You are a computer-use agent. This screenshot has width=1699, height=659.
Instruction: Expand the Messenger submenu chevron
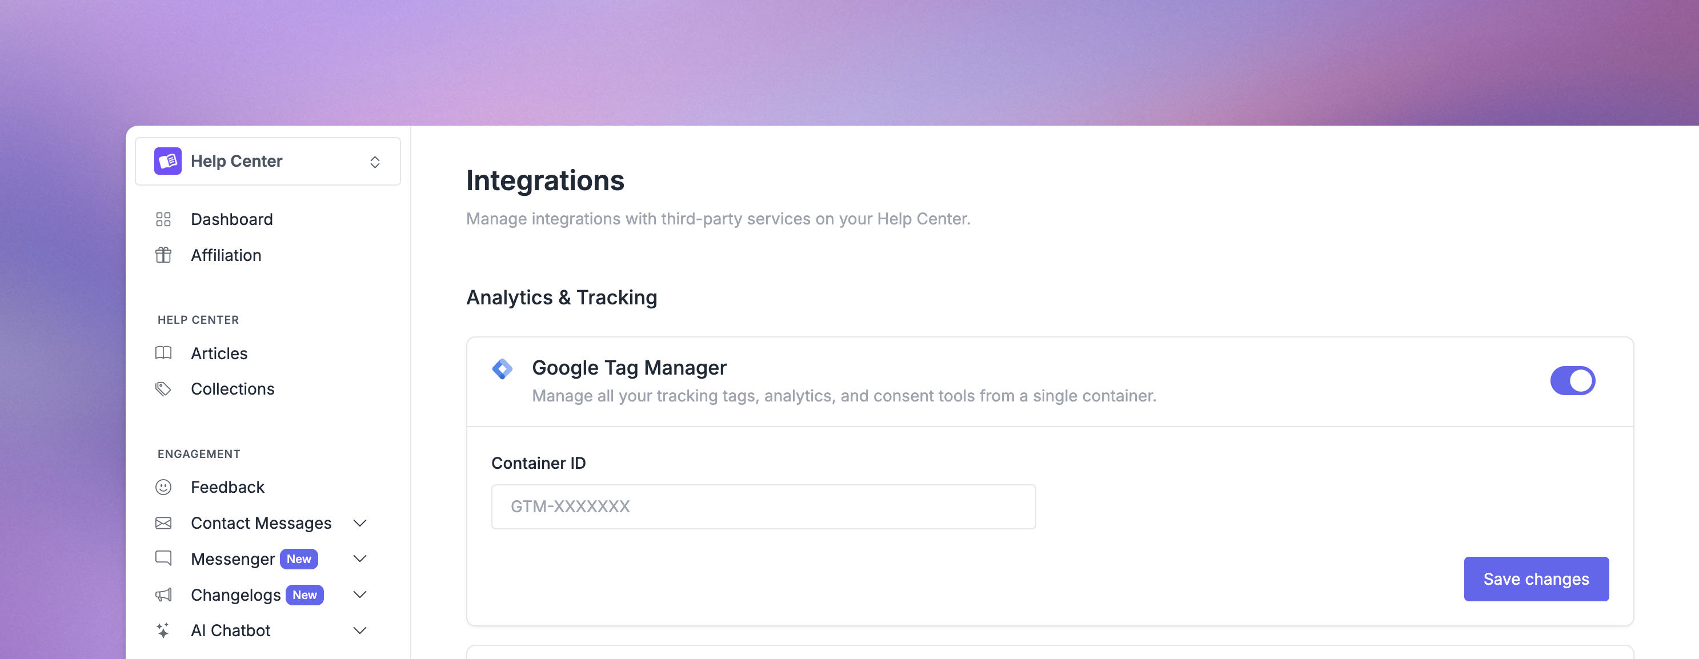(x=360, y=559)
